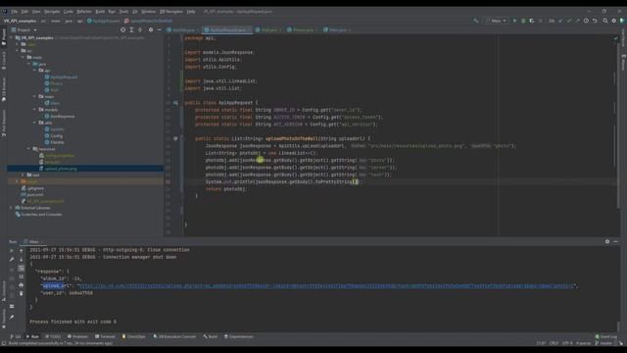Open IDE settings gear in top toolbar
This screenshot has height=353, width=627.
tap(614, 21)
